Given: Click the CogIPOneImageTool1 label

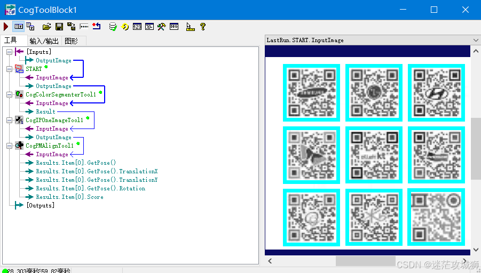Looking at the screenshot, I should pyautogui.click(x=54, y=120).
